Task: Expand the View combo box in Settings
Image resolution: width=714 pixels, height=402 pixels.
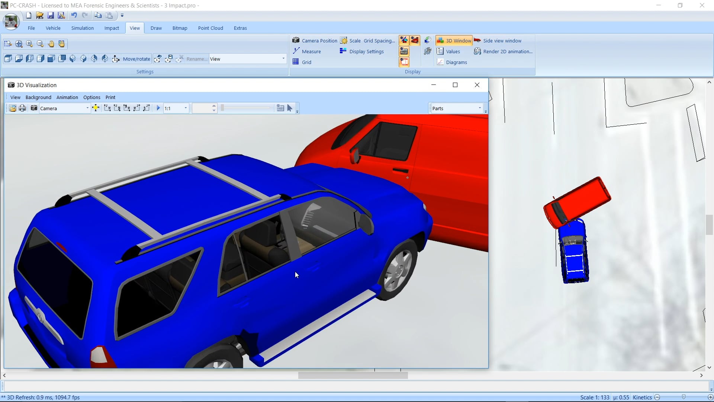Action: point(283,59)
